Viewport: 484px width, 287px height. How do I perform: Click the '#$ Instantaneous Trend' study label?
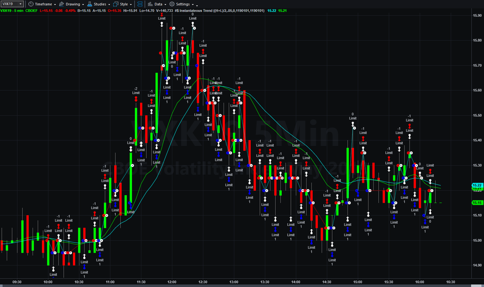coord(220,11)
